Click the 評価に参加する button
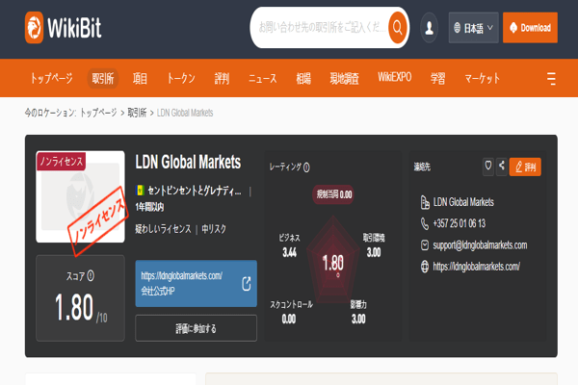The image size is (578, 385). [197, 328]
